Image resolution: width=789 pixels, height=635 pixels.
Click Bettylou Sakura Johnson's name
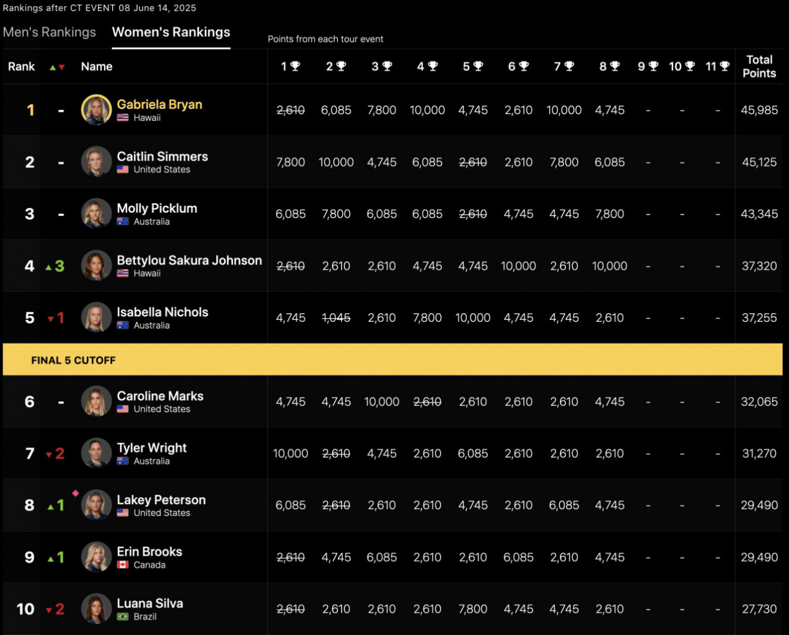click(x=189, y=260)
